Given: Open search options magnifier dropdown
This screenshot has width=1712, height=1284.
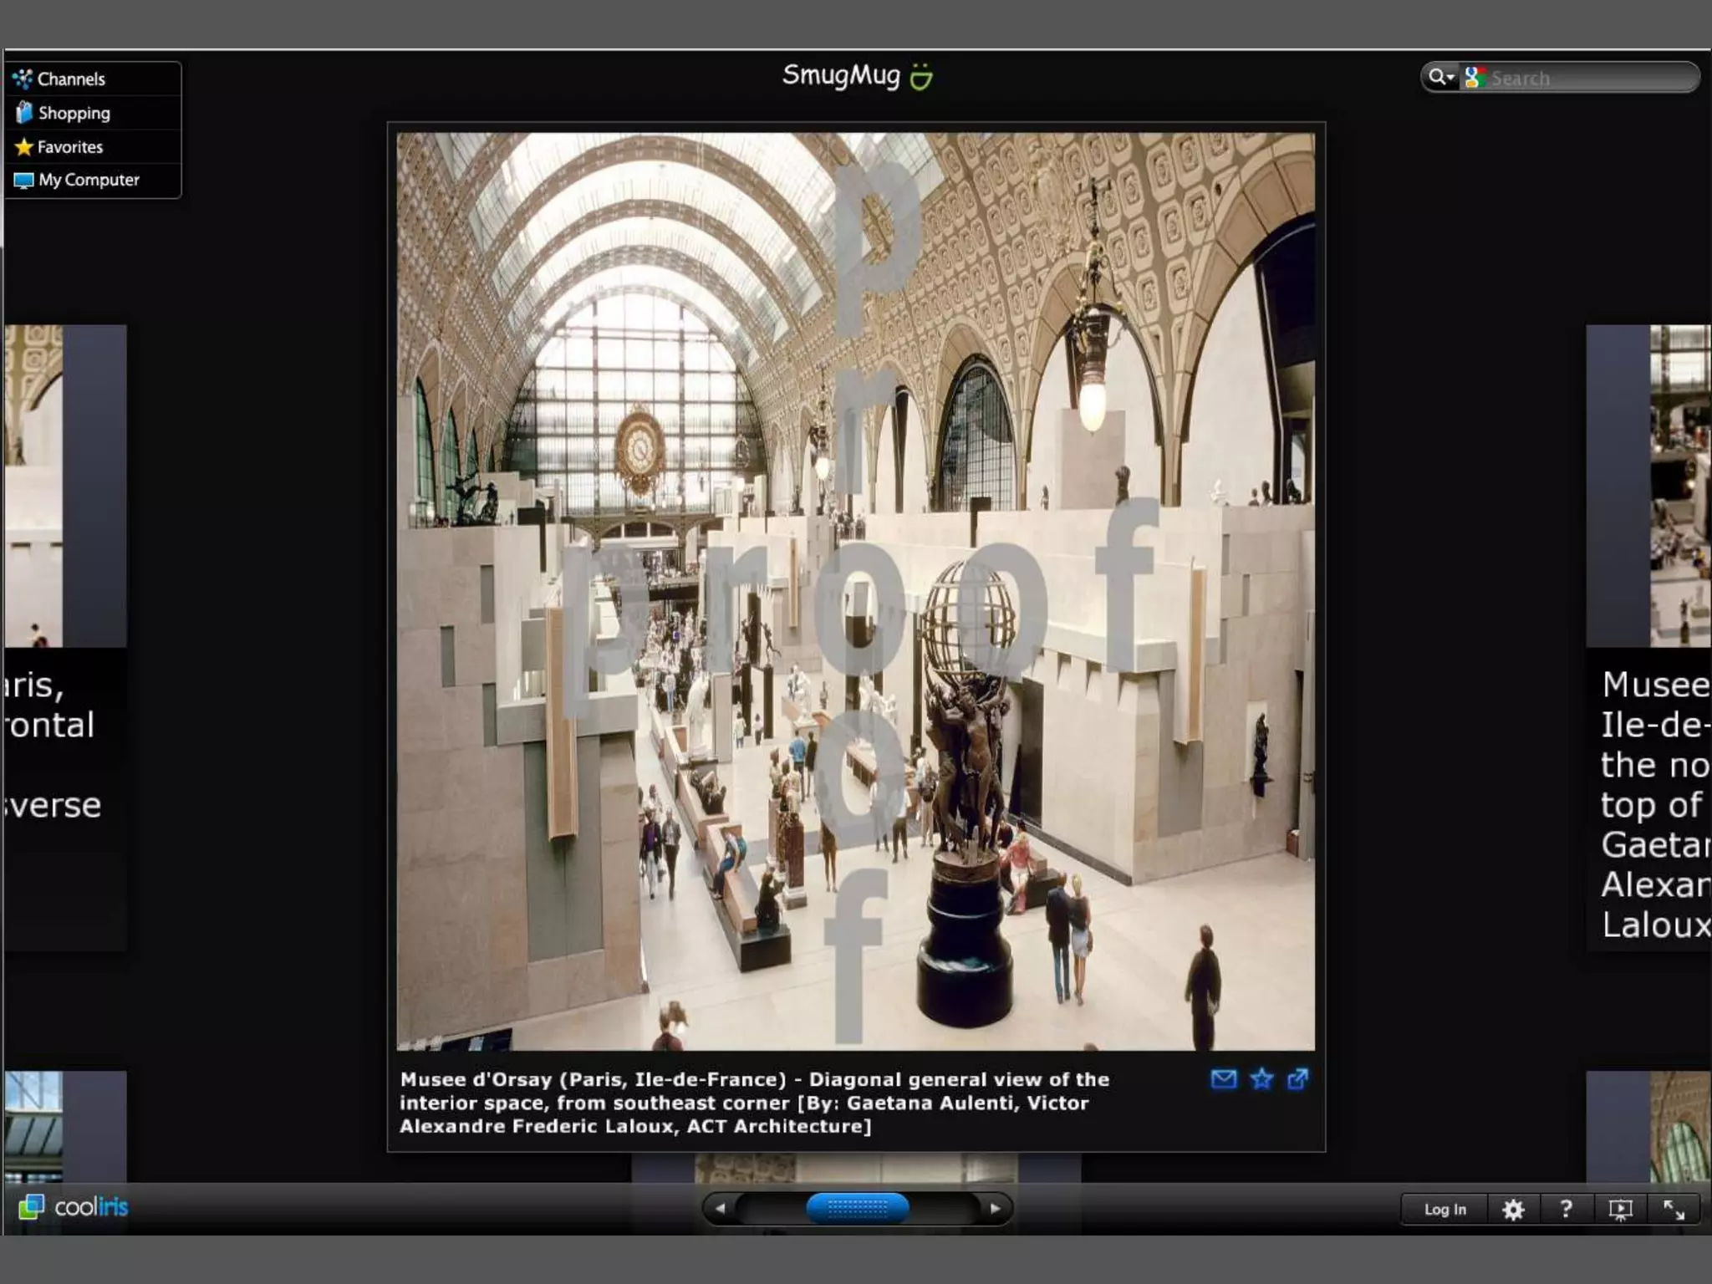Looking at the screenshot, I should click(1440, 78).
